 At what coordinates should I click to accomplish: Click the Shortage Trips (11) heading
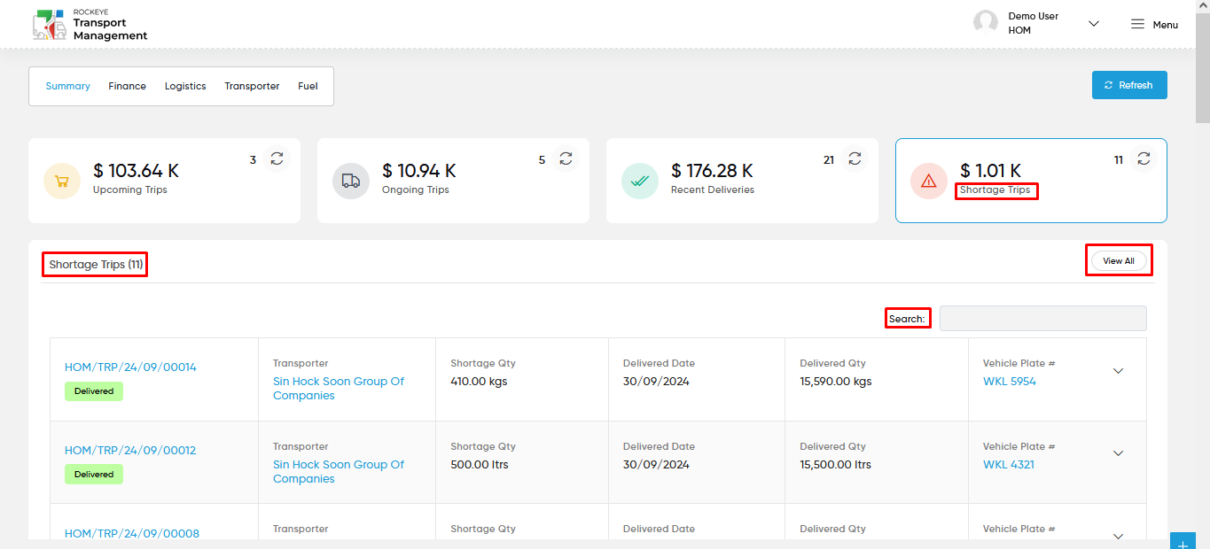tap(96, 265)
